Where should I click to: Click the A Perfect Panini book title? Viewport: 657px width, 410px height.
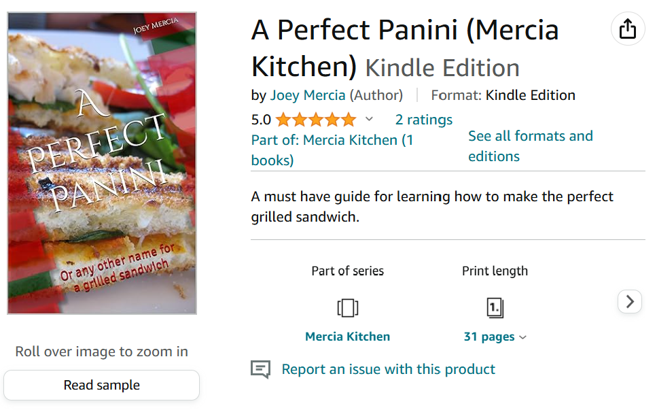point(404,48)
